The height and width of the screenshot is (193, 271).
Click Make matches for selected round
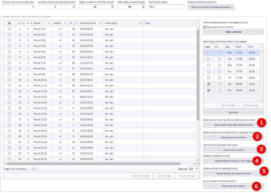point(233,173)
